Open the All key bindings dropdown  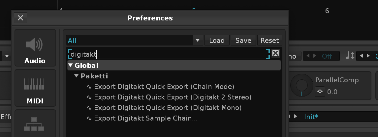point(197,41)
